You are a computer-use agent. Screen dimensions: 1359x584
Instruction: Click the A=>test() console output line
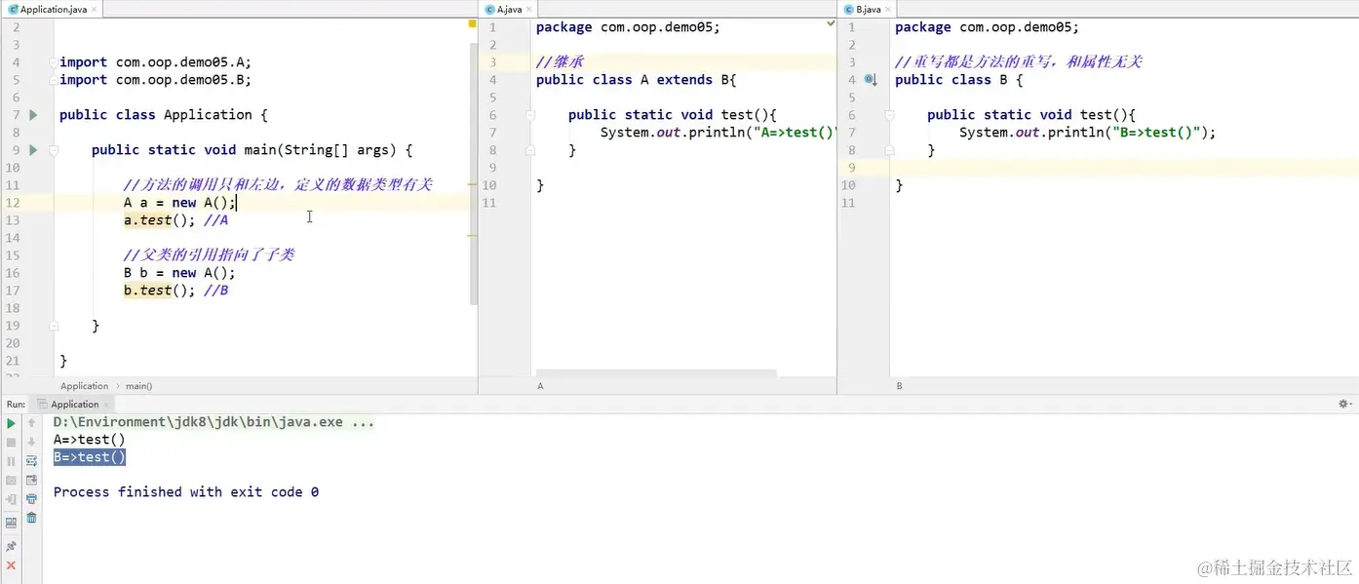(x=89, y=440)
